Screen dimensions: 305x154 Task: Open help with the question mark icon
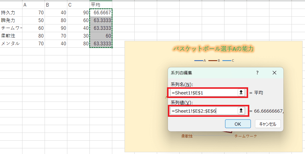257,73
